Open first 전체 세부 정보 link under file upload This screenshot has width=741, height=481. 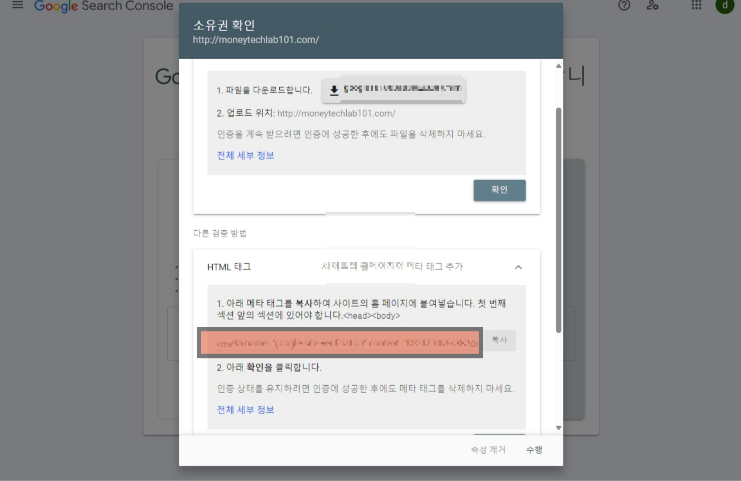pyautogui.click(x=245, y=155)
